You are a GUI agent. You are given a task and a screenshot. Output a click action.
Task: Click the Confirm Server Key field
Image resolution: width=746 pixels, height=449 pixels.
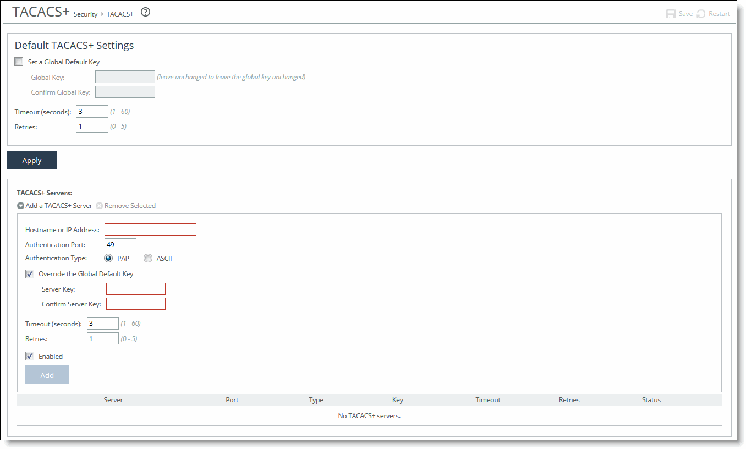pos(135,303)
